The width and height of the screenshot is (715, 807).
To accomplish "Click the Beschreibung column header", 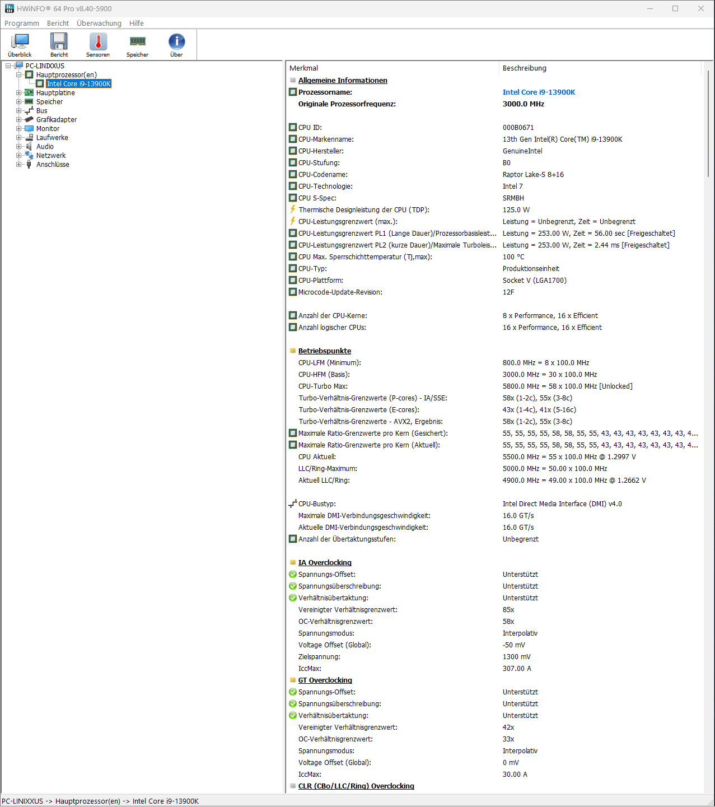I will click(600, 68).
